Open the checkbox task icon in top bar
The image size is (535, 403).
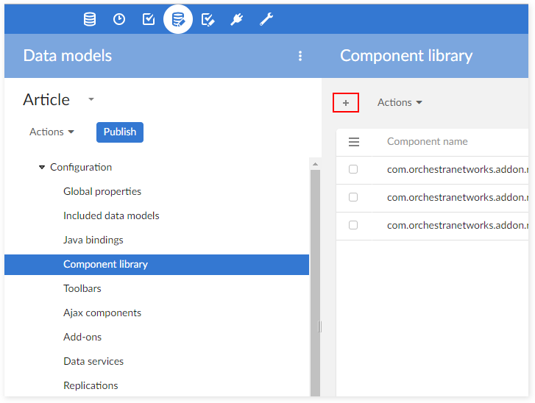(x=149, y=20)
